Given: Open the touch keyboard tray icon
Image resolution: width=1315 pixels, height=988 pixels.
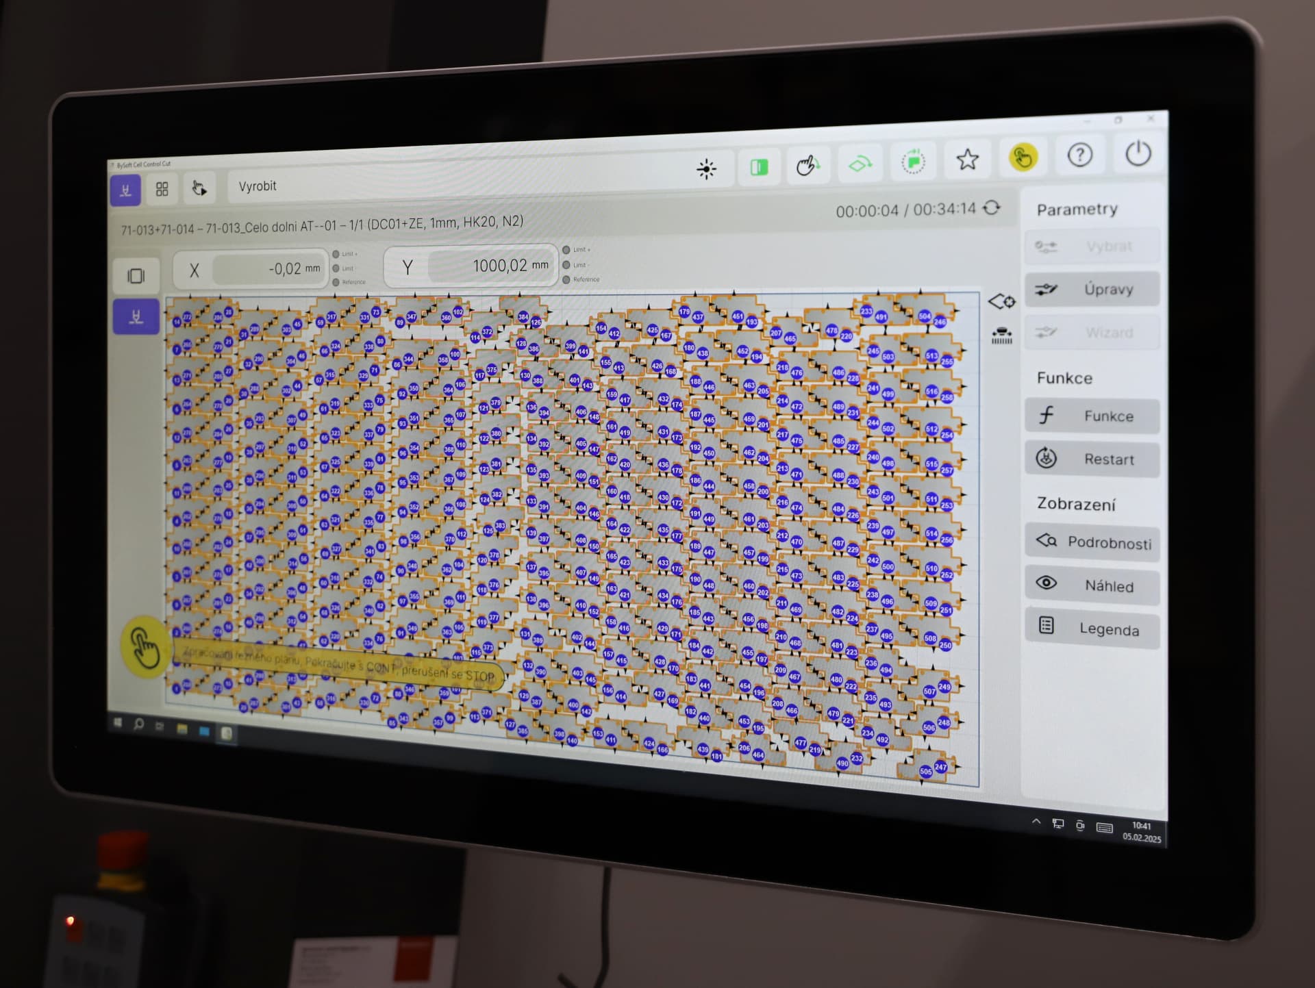Looking at the screenshot, I should (x=1104, y=828).
